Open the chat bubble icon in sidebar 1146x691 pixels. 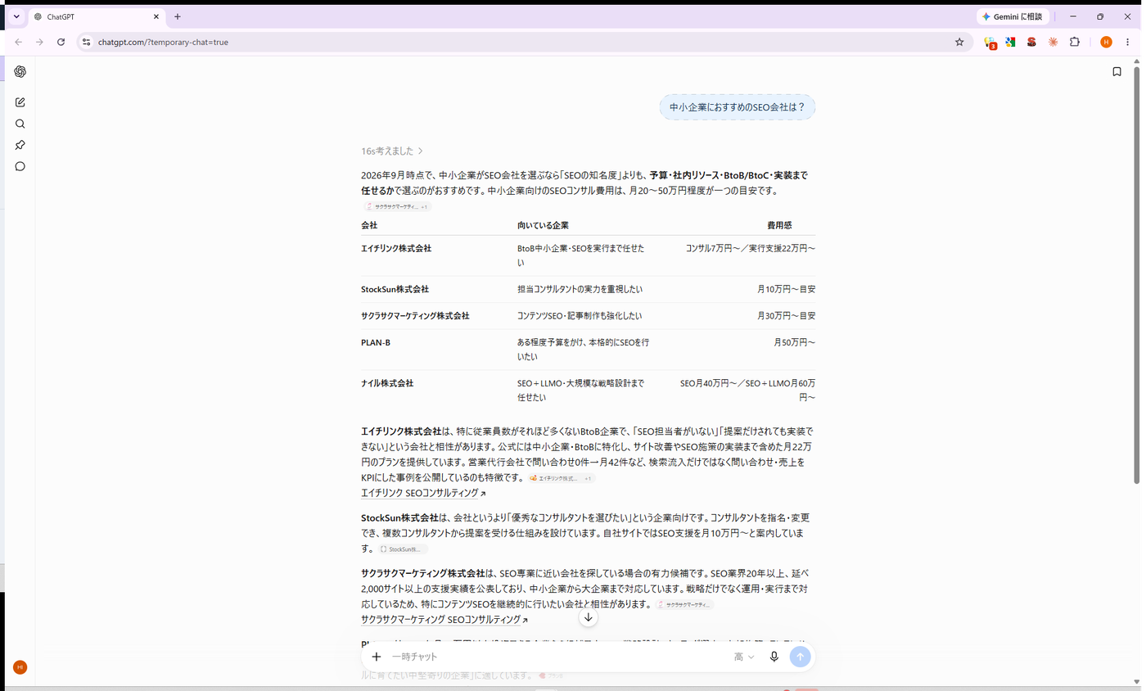[x=20, y=166]
